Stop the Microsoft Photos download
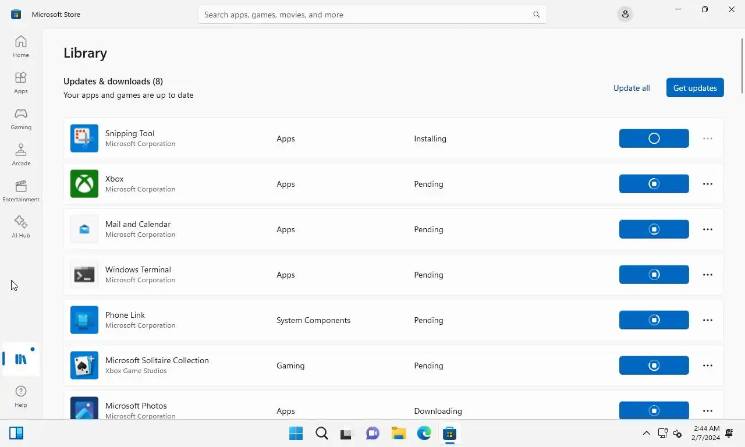745x447 pixels. coord(654,410)
